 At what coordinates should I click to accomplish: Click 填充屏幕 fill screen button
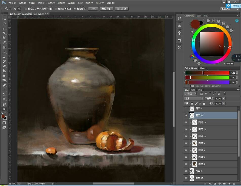122,9
